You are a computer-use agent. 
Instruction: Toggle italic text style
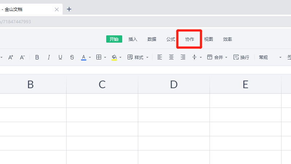tap(49, 57)
